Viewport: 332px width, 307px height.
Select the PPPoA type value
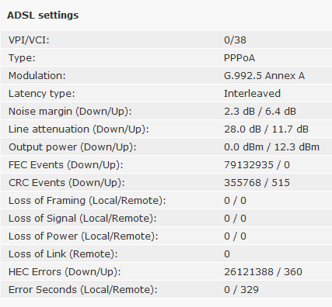click(x=239, y=58)
